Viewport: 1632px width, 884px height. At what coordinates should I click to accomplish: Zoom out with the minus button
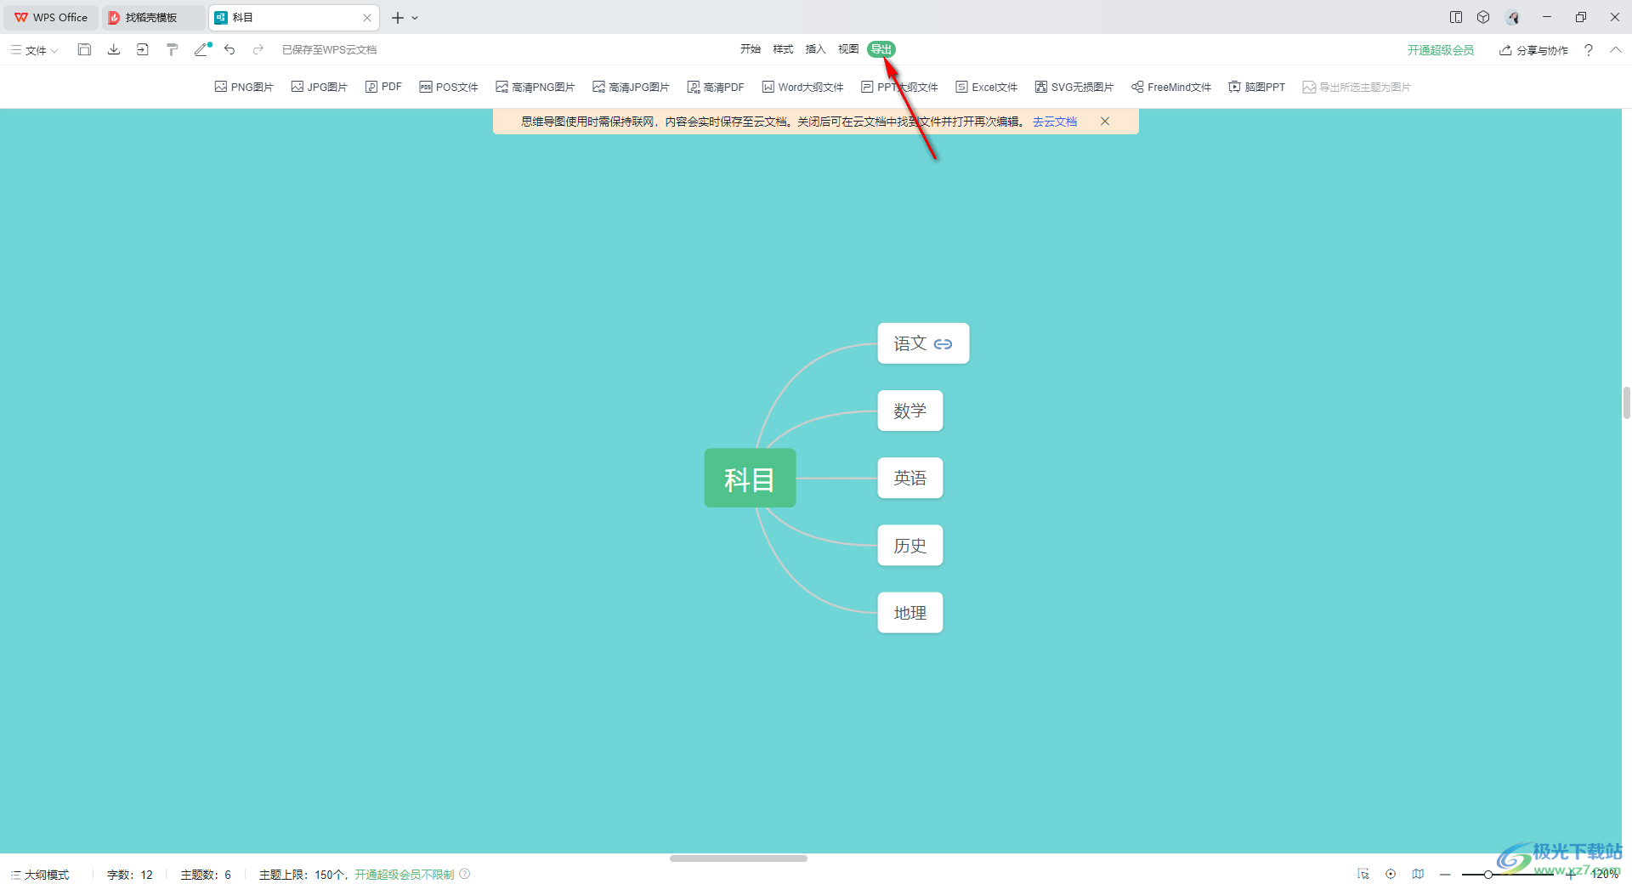(1445, 874)
